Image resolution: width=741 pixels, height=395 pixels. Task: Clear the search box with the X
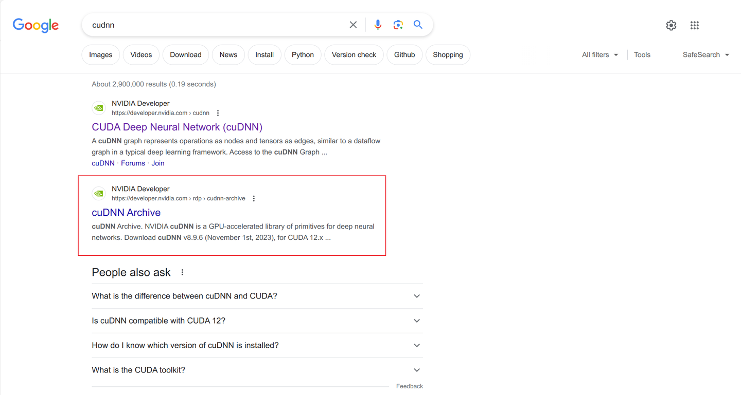tap(353, 24)
